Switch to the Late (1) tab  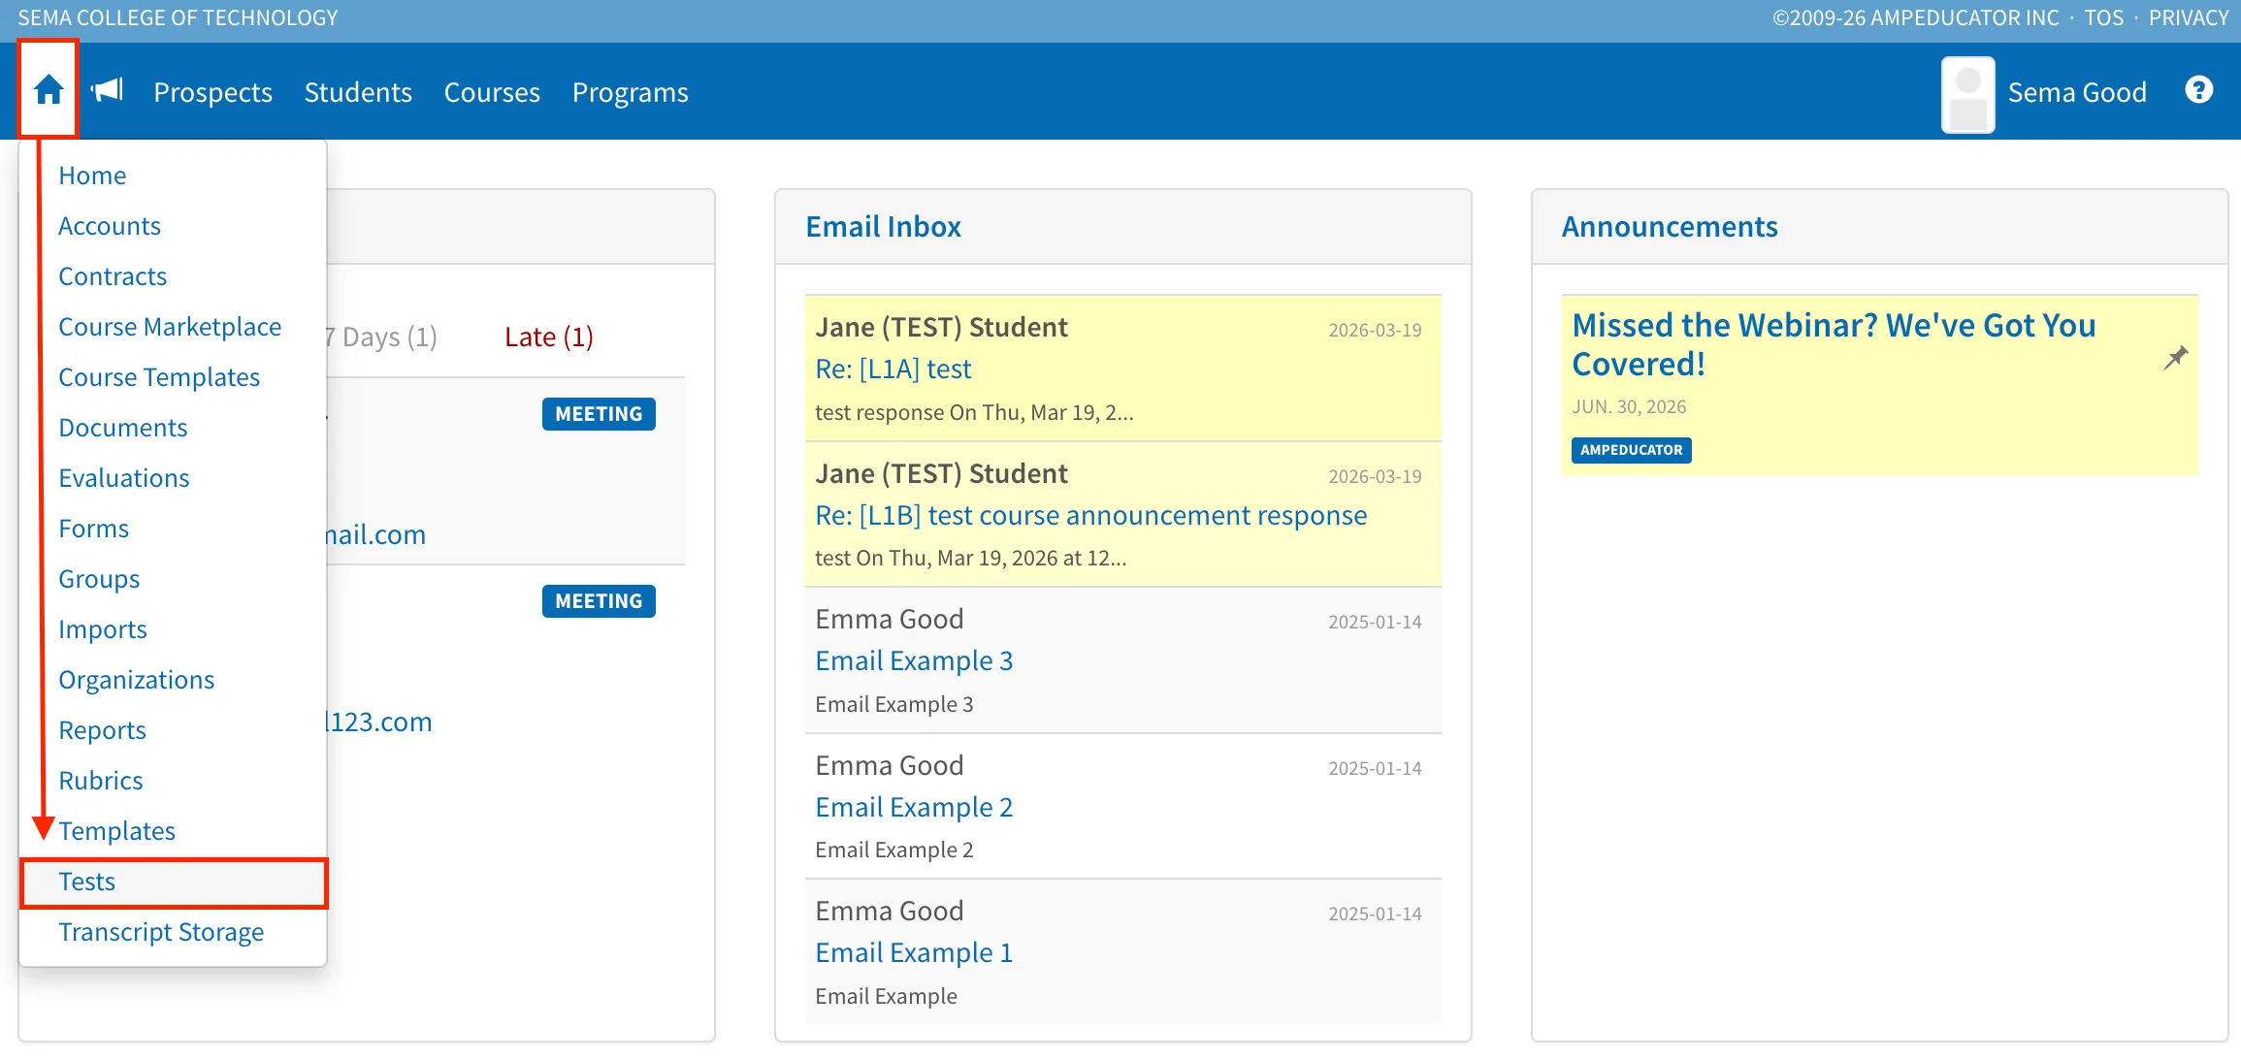(x=549, y=337)
